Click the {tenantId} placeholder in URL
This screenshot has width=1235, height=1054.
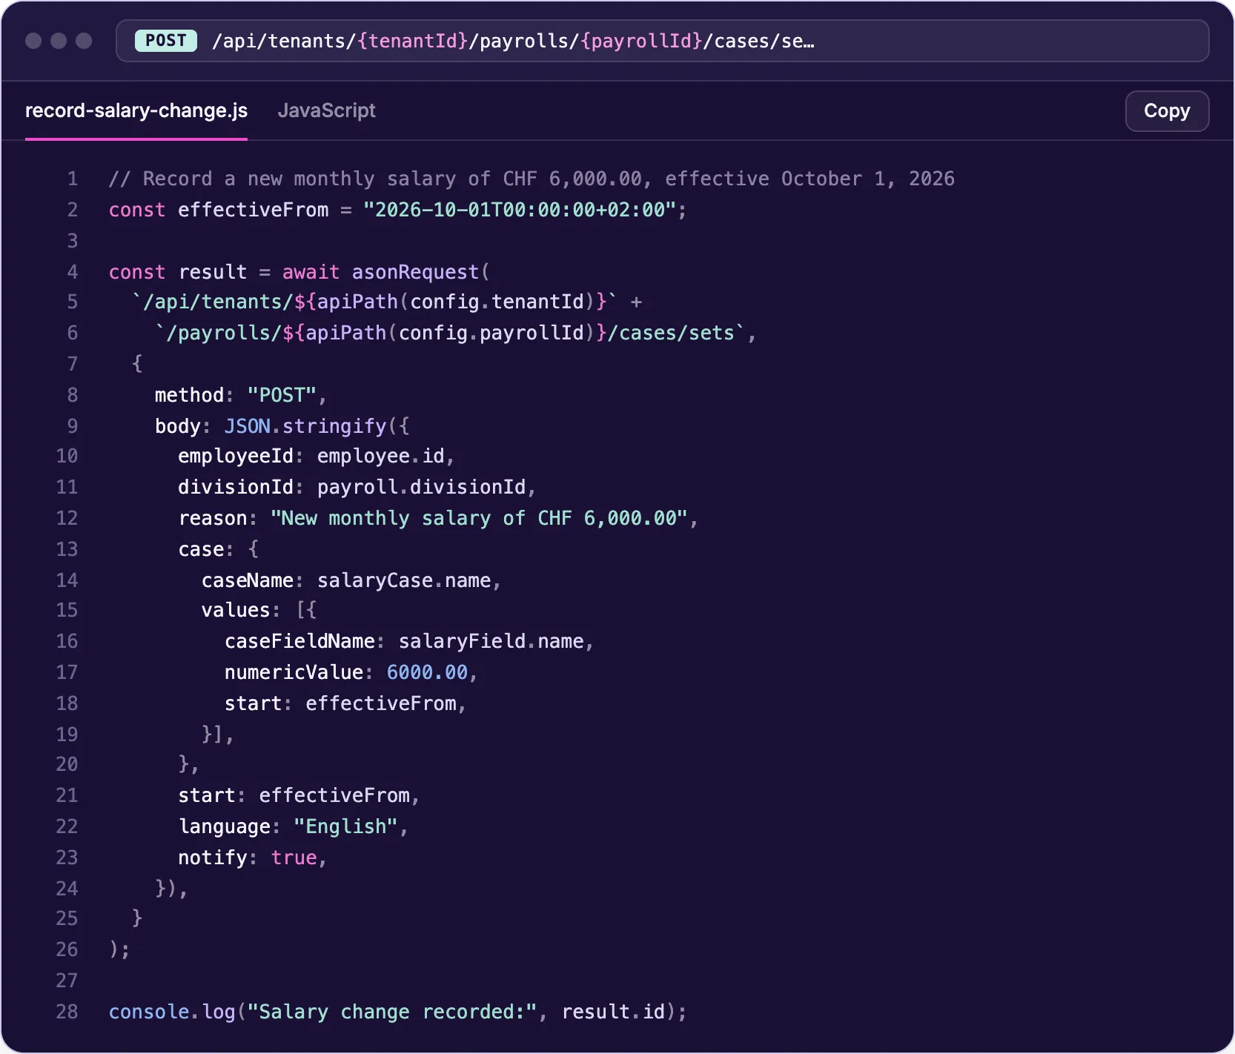click(x=412, y=41)
